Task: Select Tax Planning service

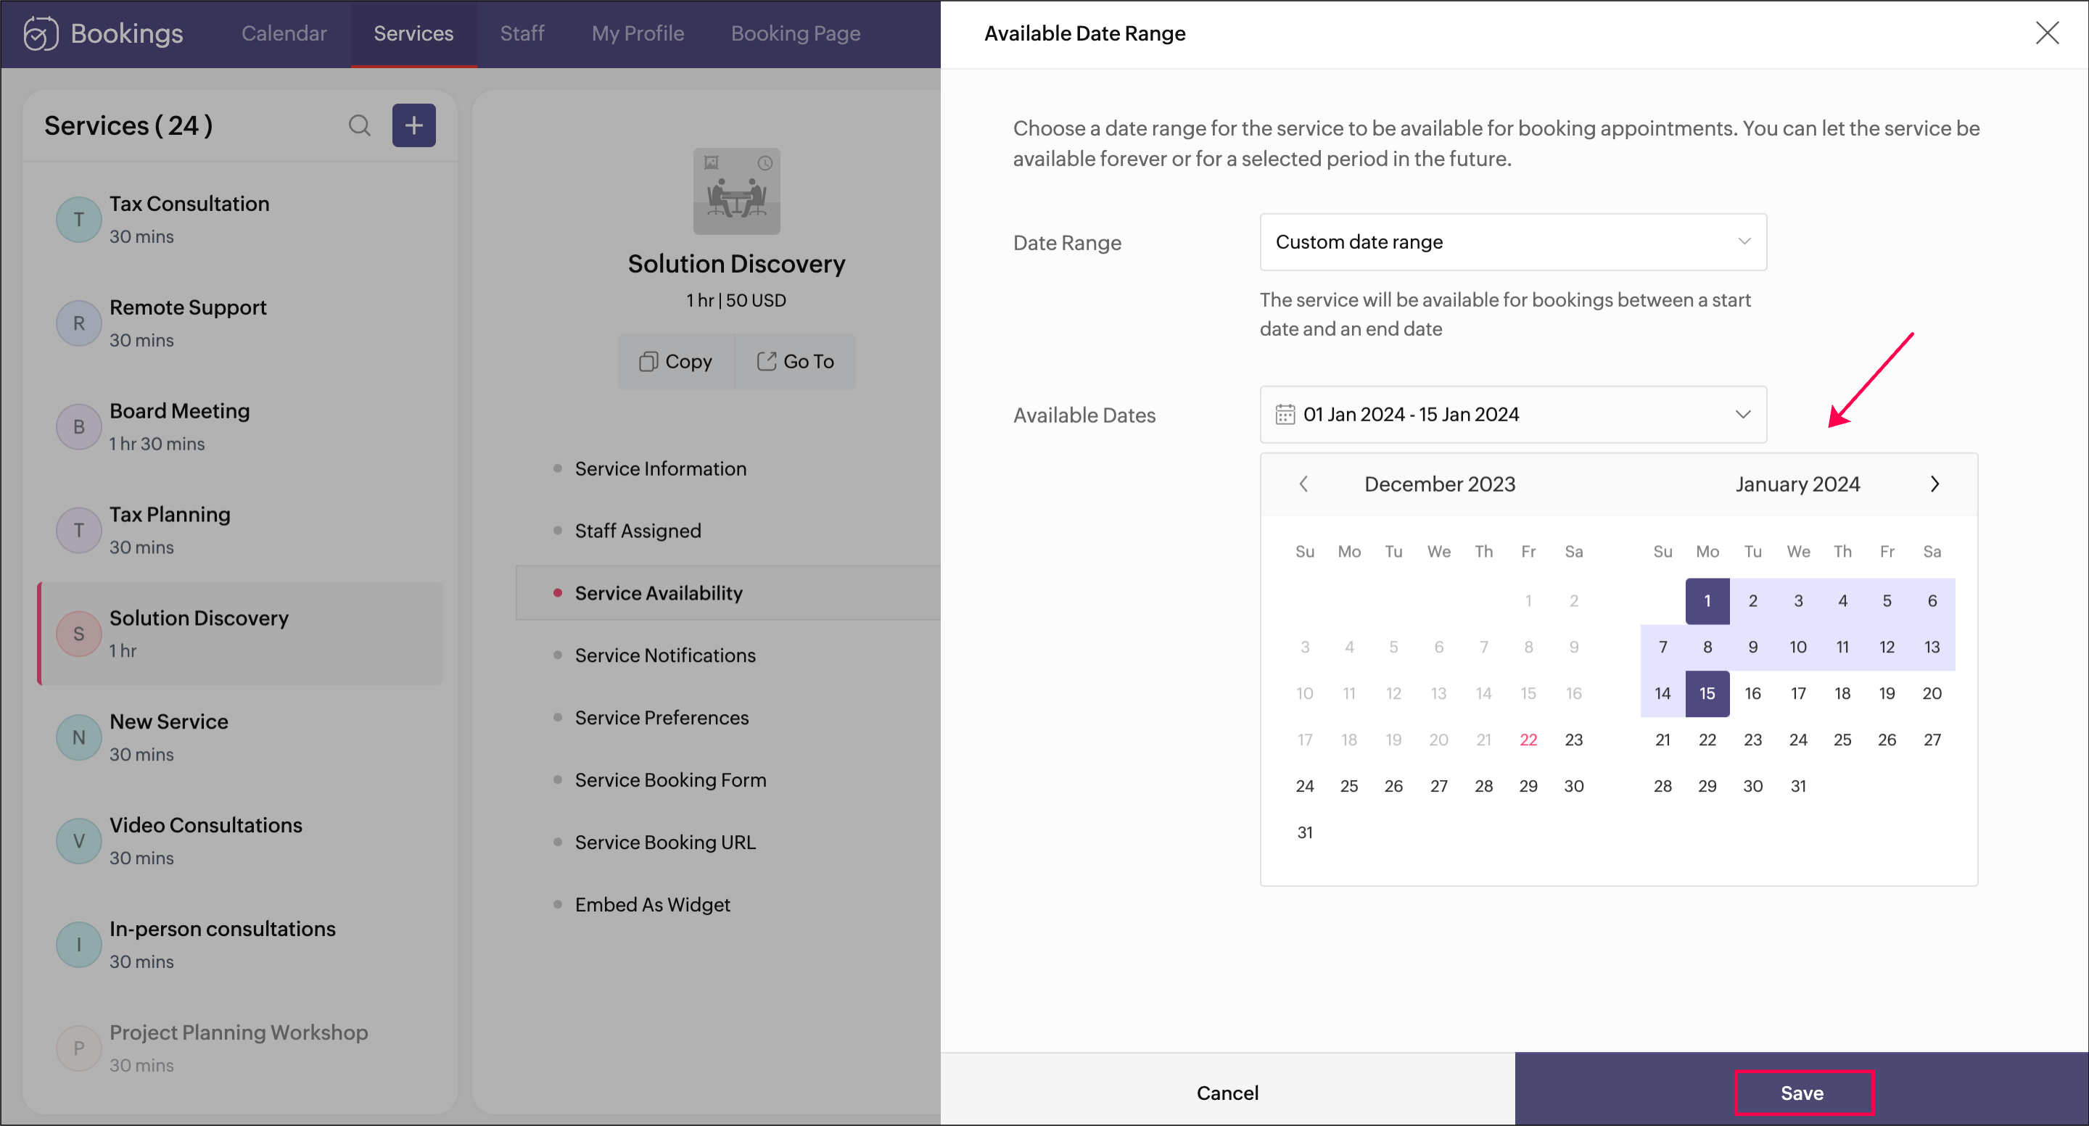Action: [241, 531]
